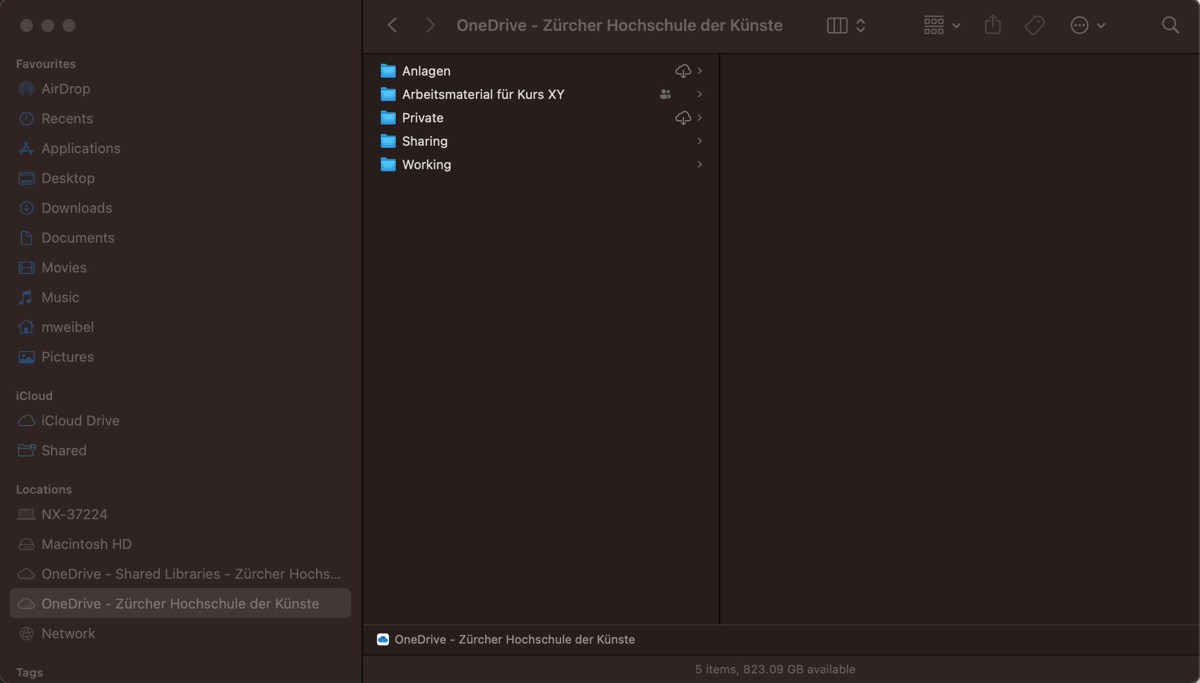Click shared people icon on Arbeitsmaterial folder
This screenshot has width=1200, height=683.
point(665,94)
